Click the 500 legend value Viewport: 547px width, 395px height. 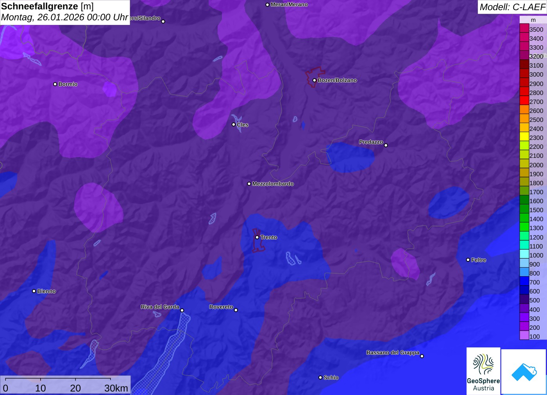(534, 300)
